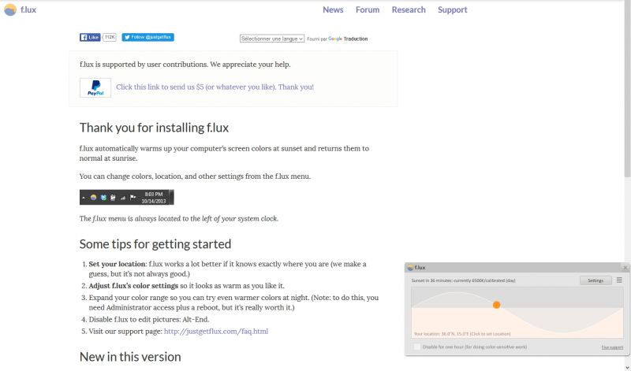The height and width of the screenshot is (371, 631).
Task: Click the link to send $5
Action: [215, 87]
